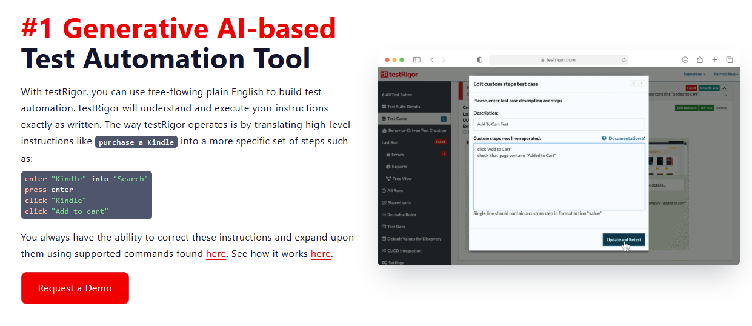The height and width of the screenshot is (326, 752).
Task: Click the testRigor logo
Action: click(x=399, y=75)
